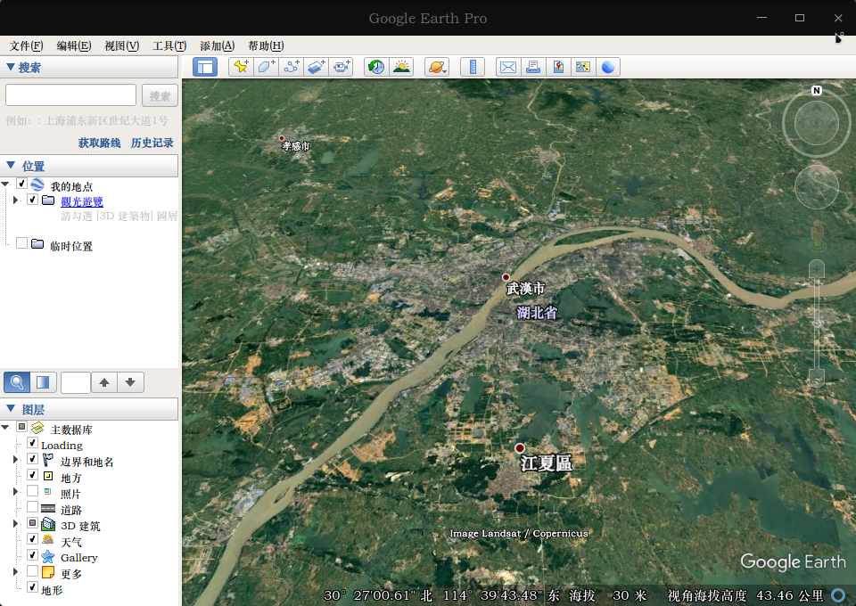Expand the 边界和地名 layer tree
Image resolution: width=856 pixels, height=606 pixels.
coord(16,460)
